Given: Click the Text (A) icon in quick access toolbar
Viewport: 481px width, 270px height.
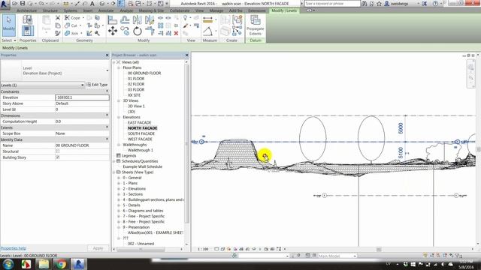Looking at the screenshot, I should click(92, 3).
